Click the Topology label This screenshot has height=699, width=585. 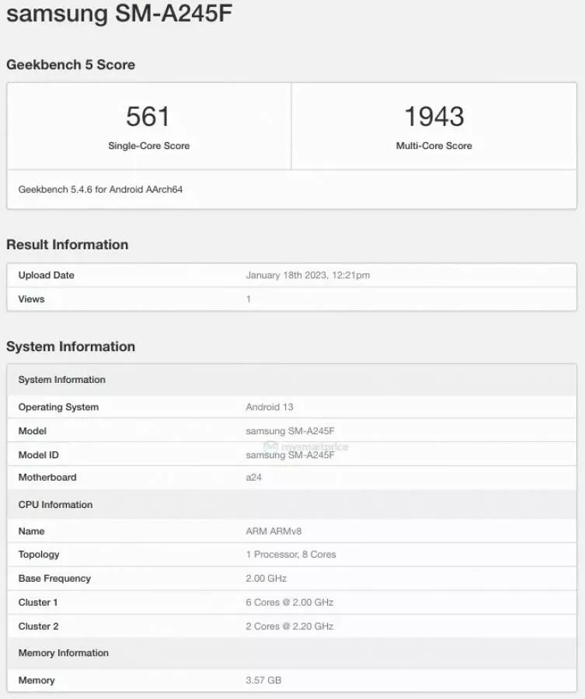[39, 555]
